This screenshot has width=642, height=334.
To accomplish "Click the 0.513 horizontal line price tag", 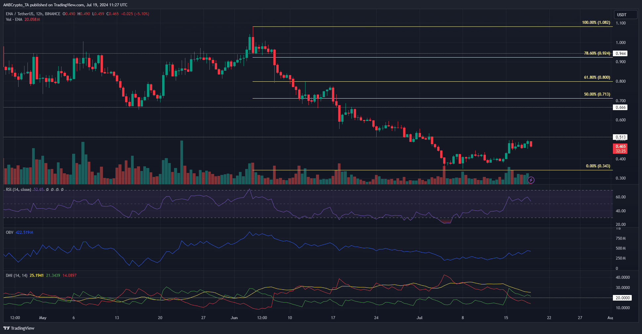I will click(x=620, y=137).
